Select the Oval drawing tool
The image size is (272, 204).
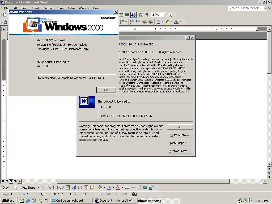click(62, 188)
